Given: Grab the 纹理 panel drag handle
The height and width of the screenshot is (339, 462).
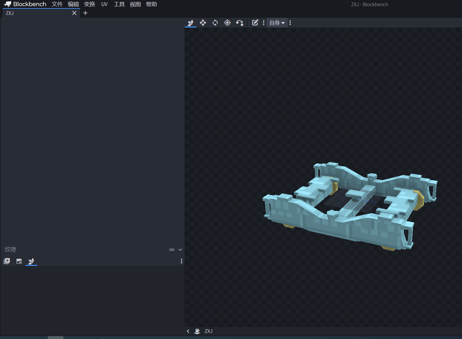Looking at the screenshot, I should 172,250.
